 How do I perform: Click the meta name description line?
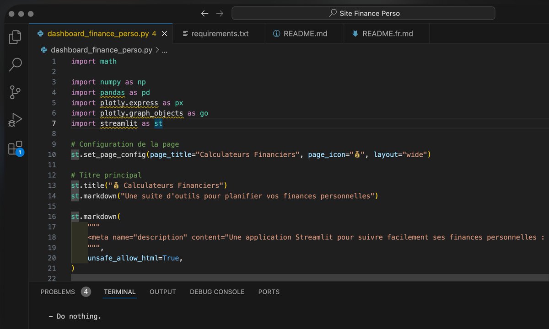(316, 237)
